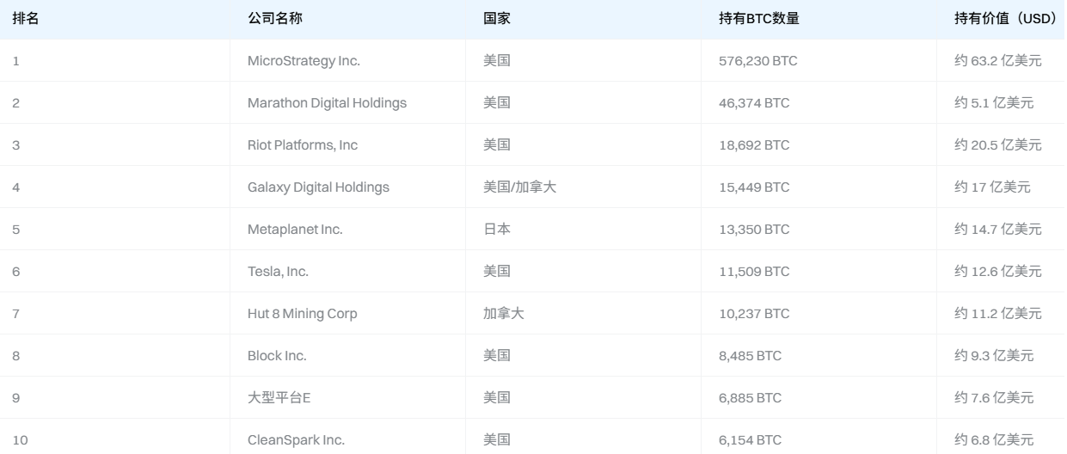
Task: Click Hut 8 Mining Corp
Action: (302, 314)
